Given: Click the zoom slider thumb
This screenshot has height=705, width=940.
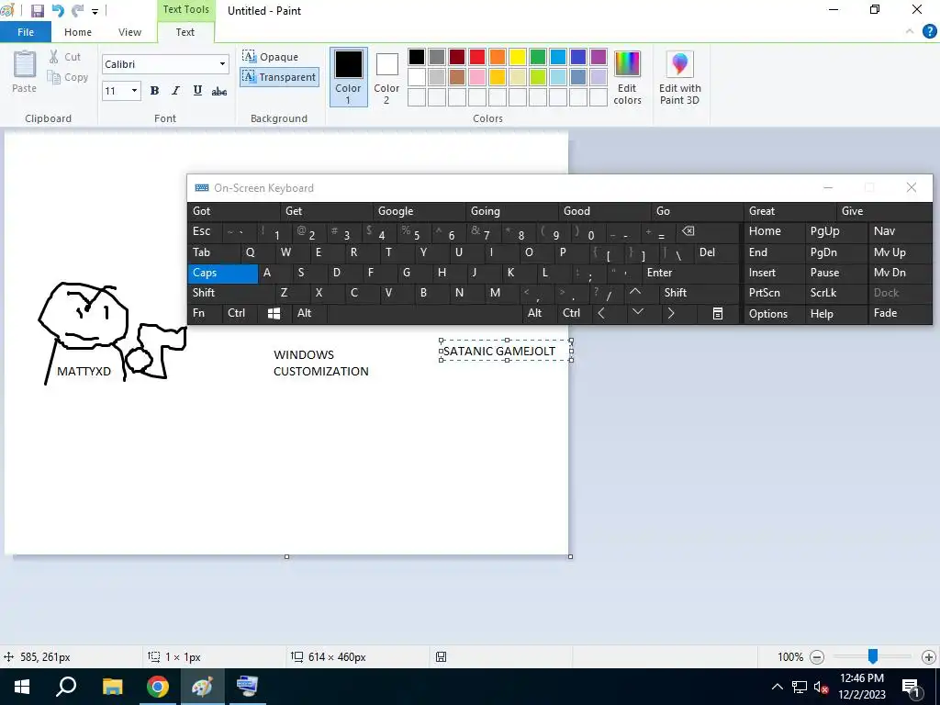Looking at the screenshot, I should pos(873,656).
